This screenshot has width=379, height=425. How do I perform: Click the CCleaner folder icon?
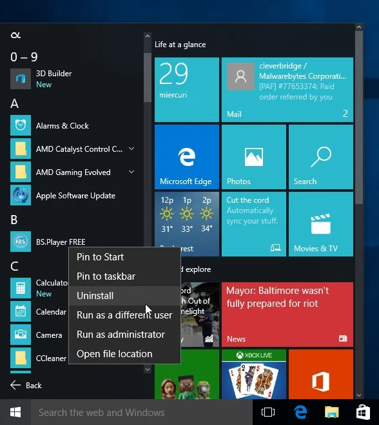point(21,358)
